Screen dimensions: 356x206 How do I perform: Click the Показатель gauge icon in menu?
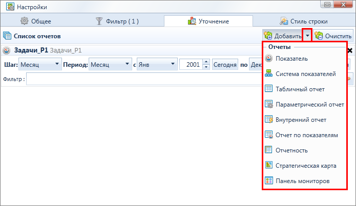269,58
